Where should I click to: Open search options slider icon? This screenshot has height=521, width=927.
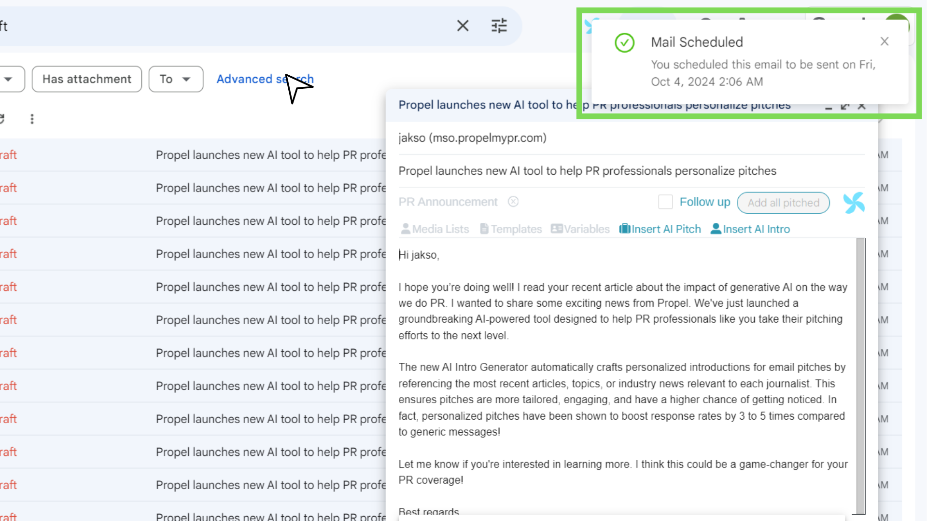pos(499,26)
